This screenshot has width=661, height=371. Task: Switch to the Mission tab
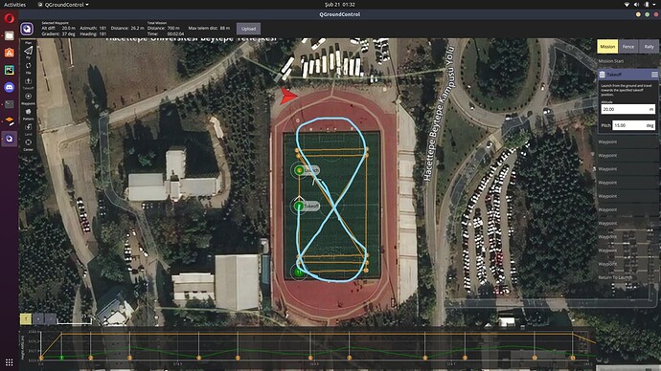[607, 47]
